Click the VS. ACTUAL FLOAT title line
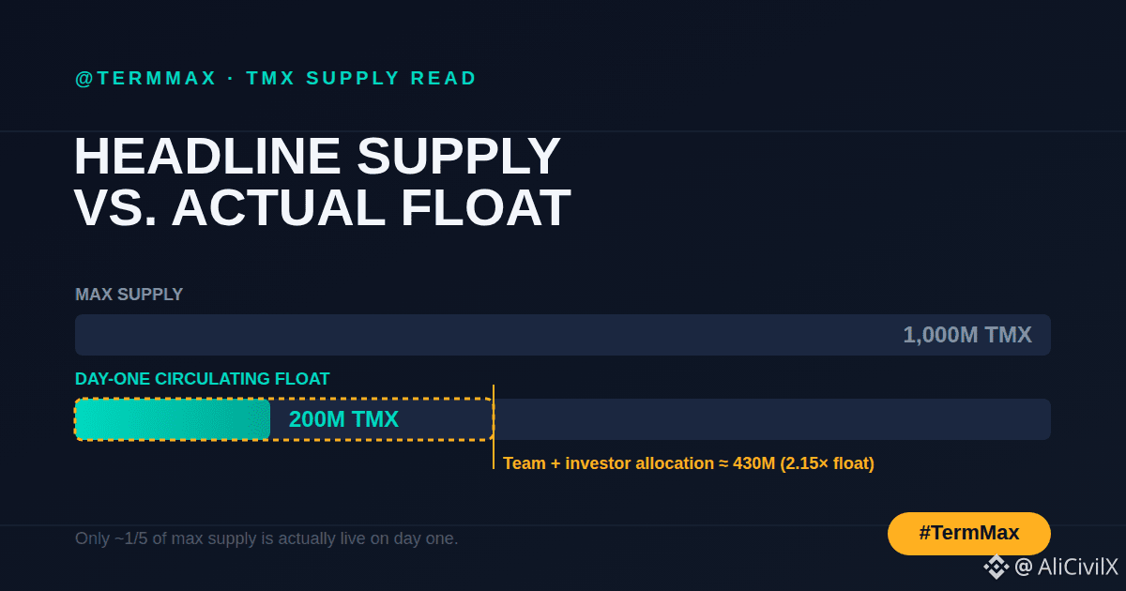The image size is (1126, 591). [x=323, y=208]
